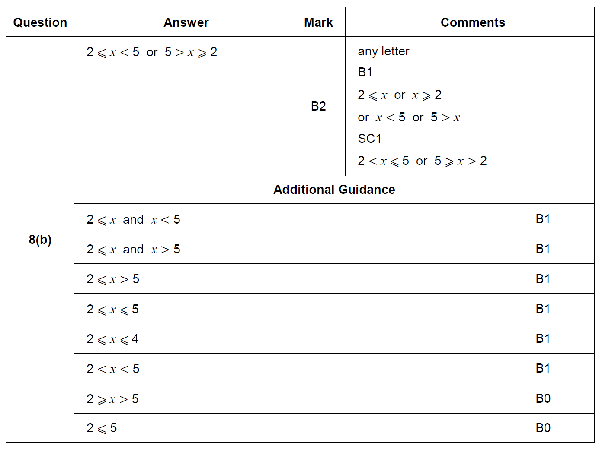Click the Question column header
Image resolution: width=599 pixels, height=452 pixels.
(x=40, y=22)
